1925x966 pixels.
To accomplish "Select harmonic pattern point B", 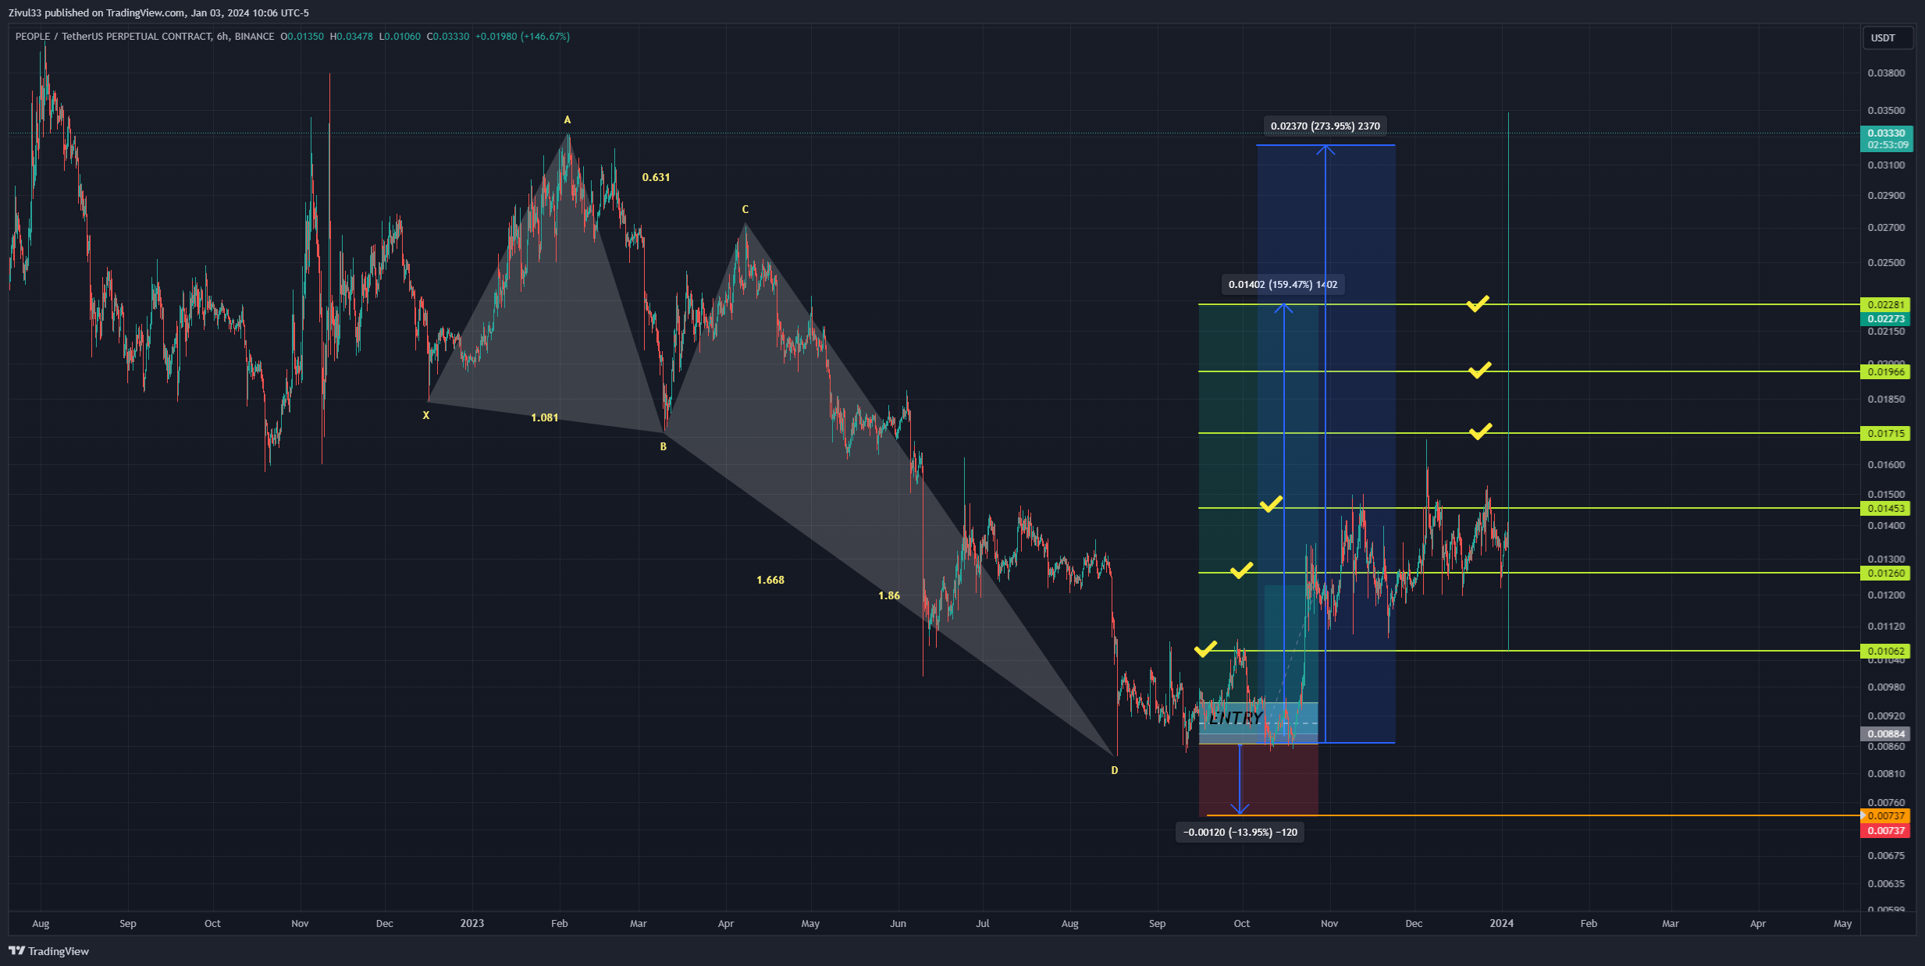I will 664,446.
